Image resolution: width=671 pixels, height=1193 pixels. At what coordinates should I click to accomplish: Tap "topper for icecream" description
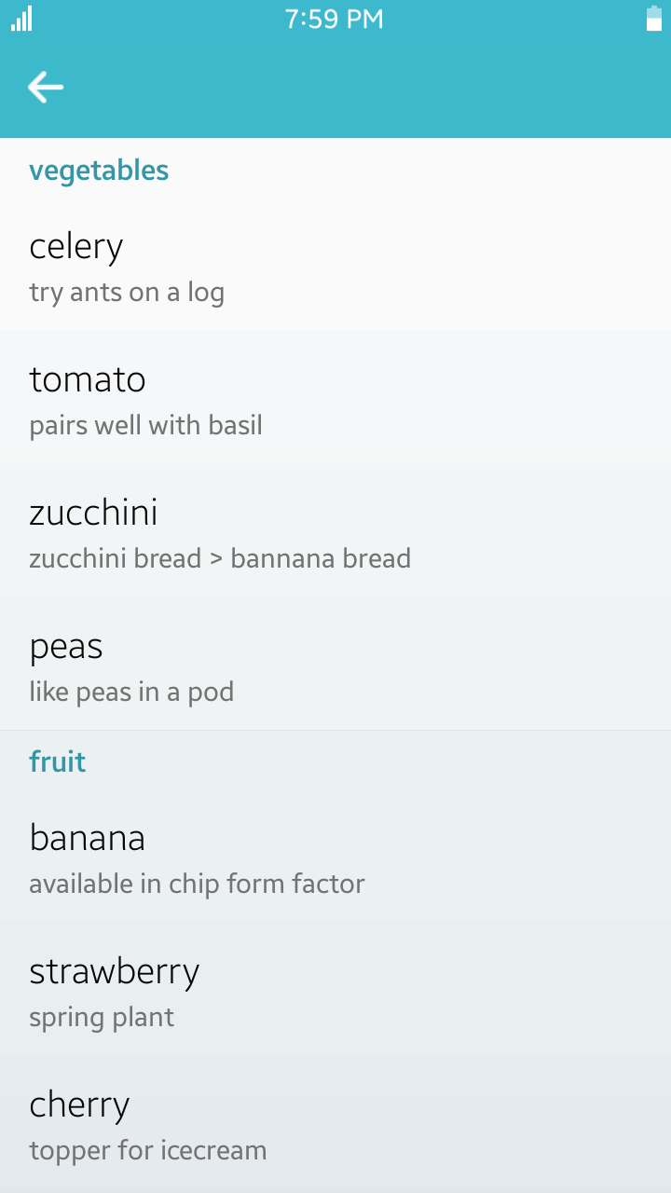coord(148,1150)
